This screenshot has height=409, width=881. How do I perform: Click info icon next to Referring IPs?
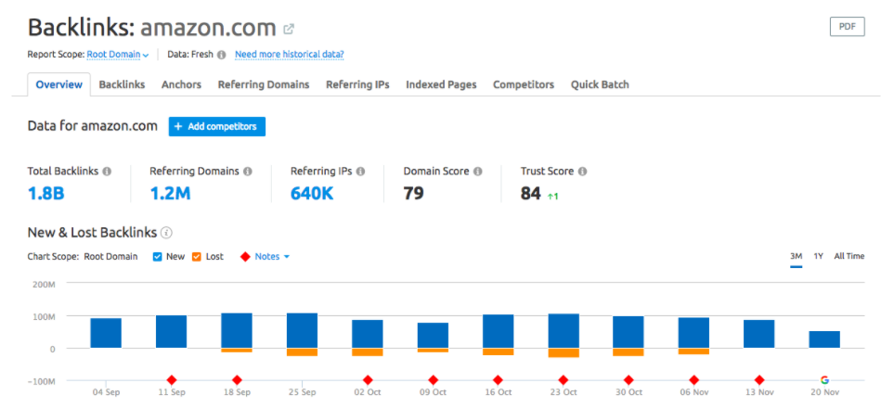pos(360,172)
